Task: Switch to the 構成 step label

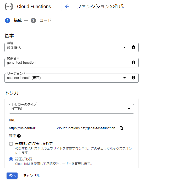Action: click(18, 20)
